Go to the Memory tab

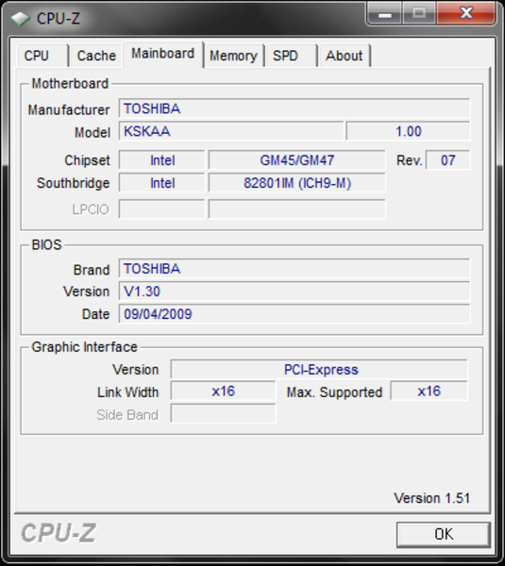pyautogui.click(x=233, y=56)
